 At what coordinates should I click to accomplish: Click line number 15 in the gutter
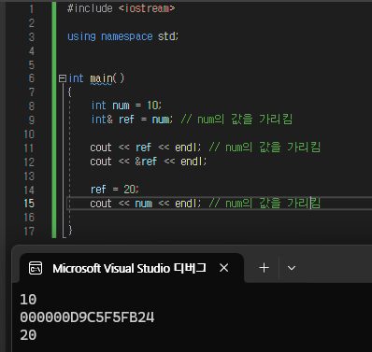click(29, 204)
